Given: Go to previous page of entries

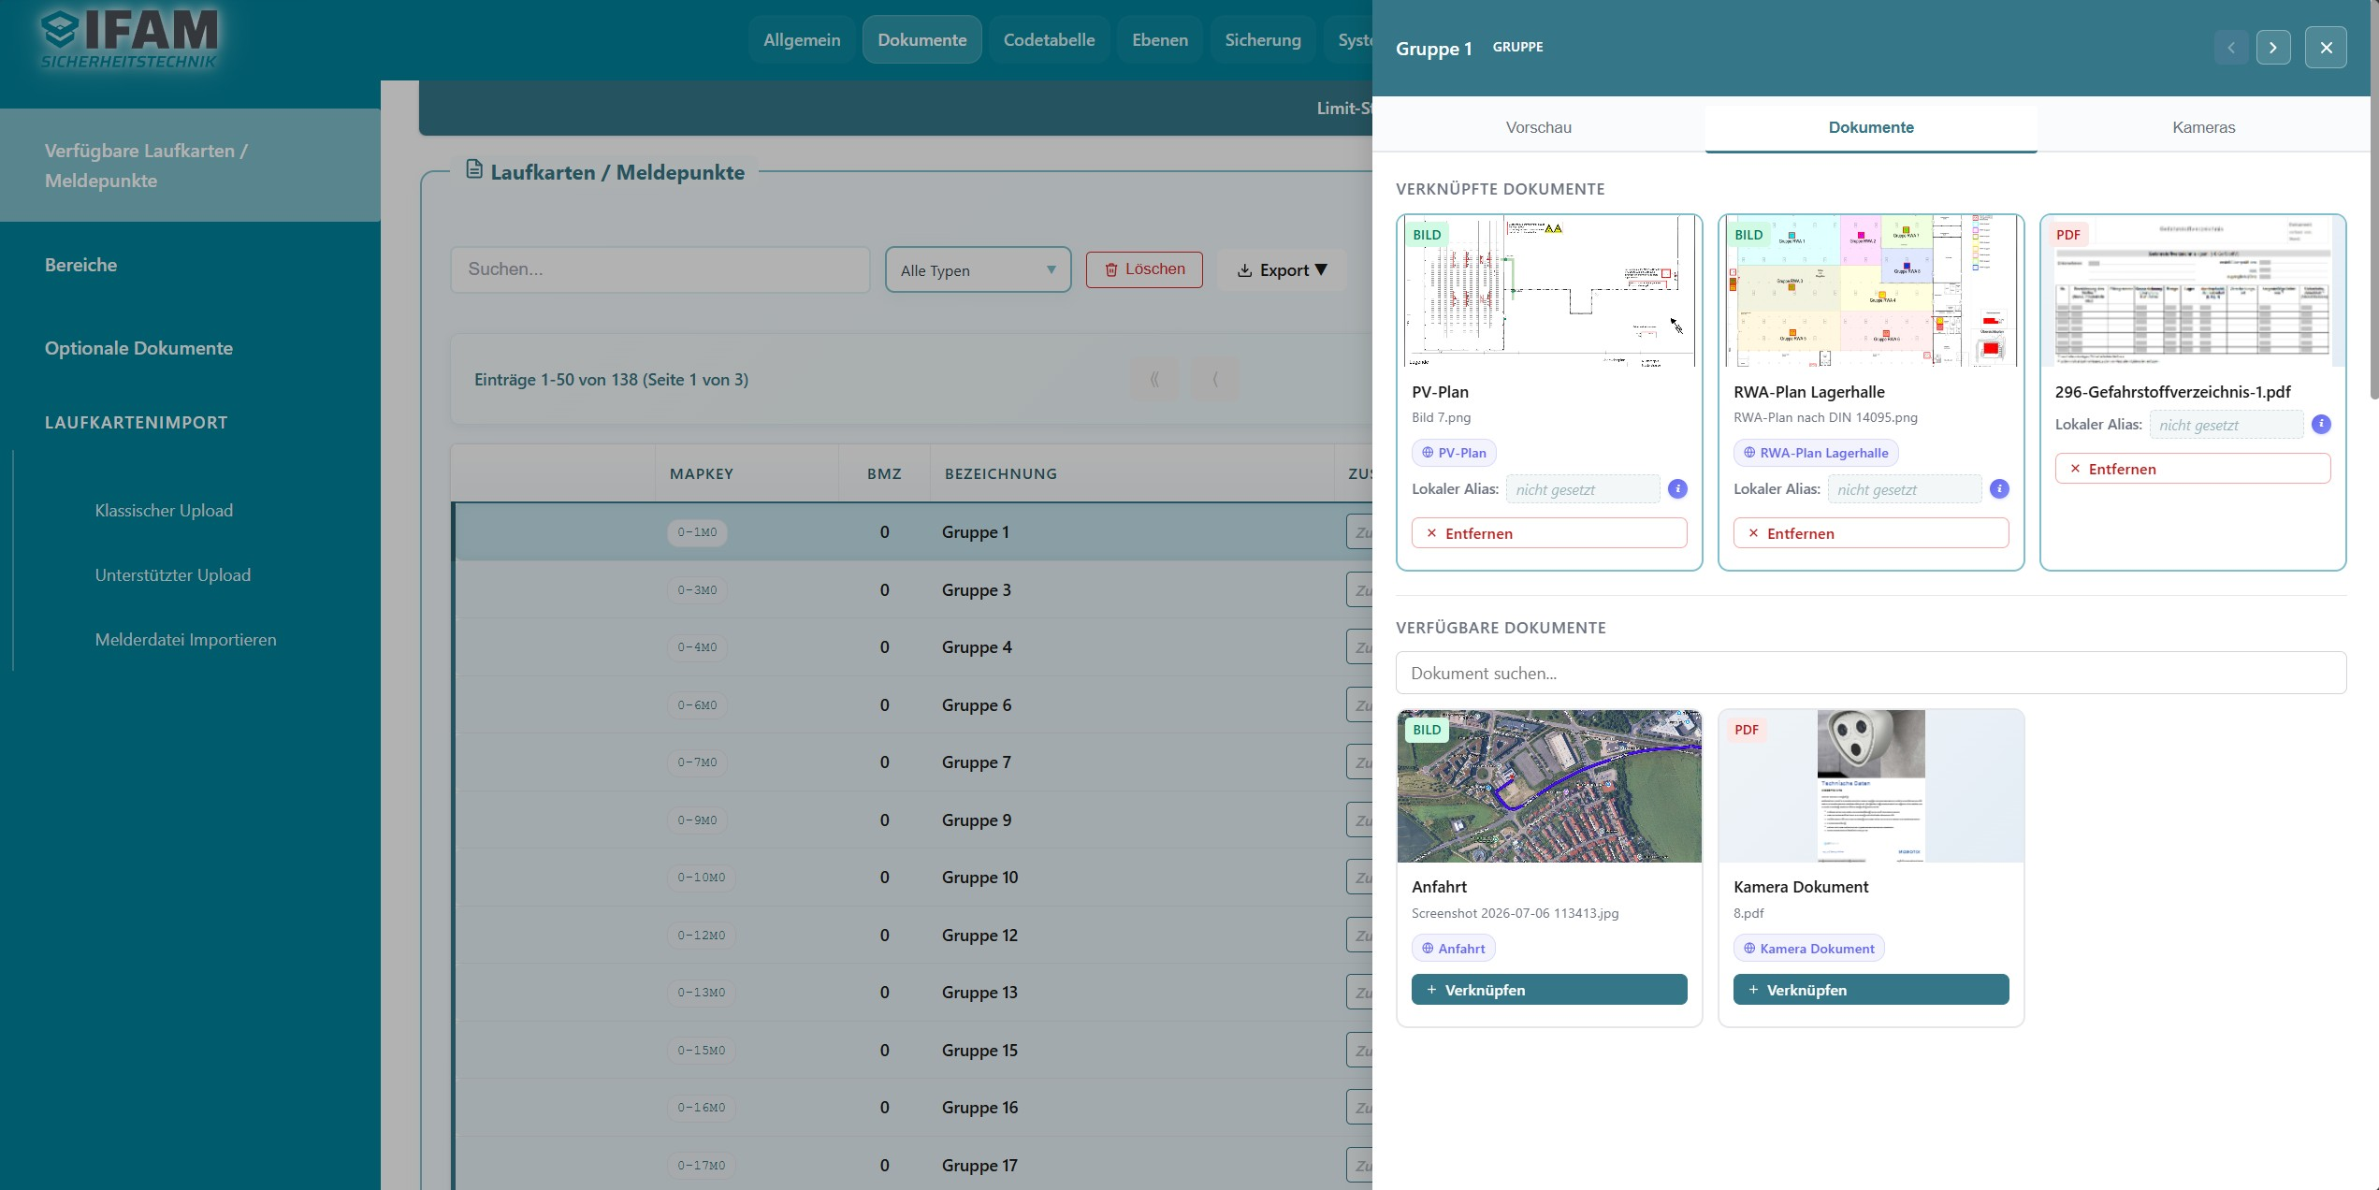Looking at the screenshot, I should pos(1214,379).
